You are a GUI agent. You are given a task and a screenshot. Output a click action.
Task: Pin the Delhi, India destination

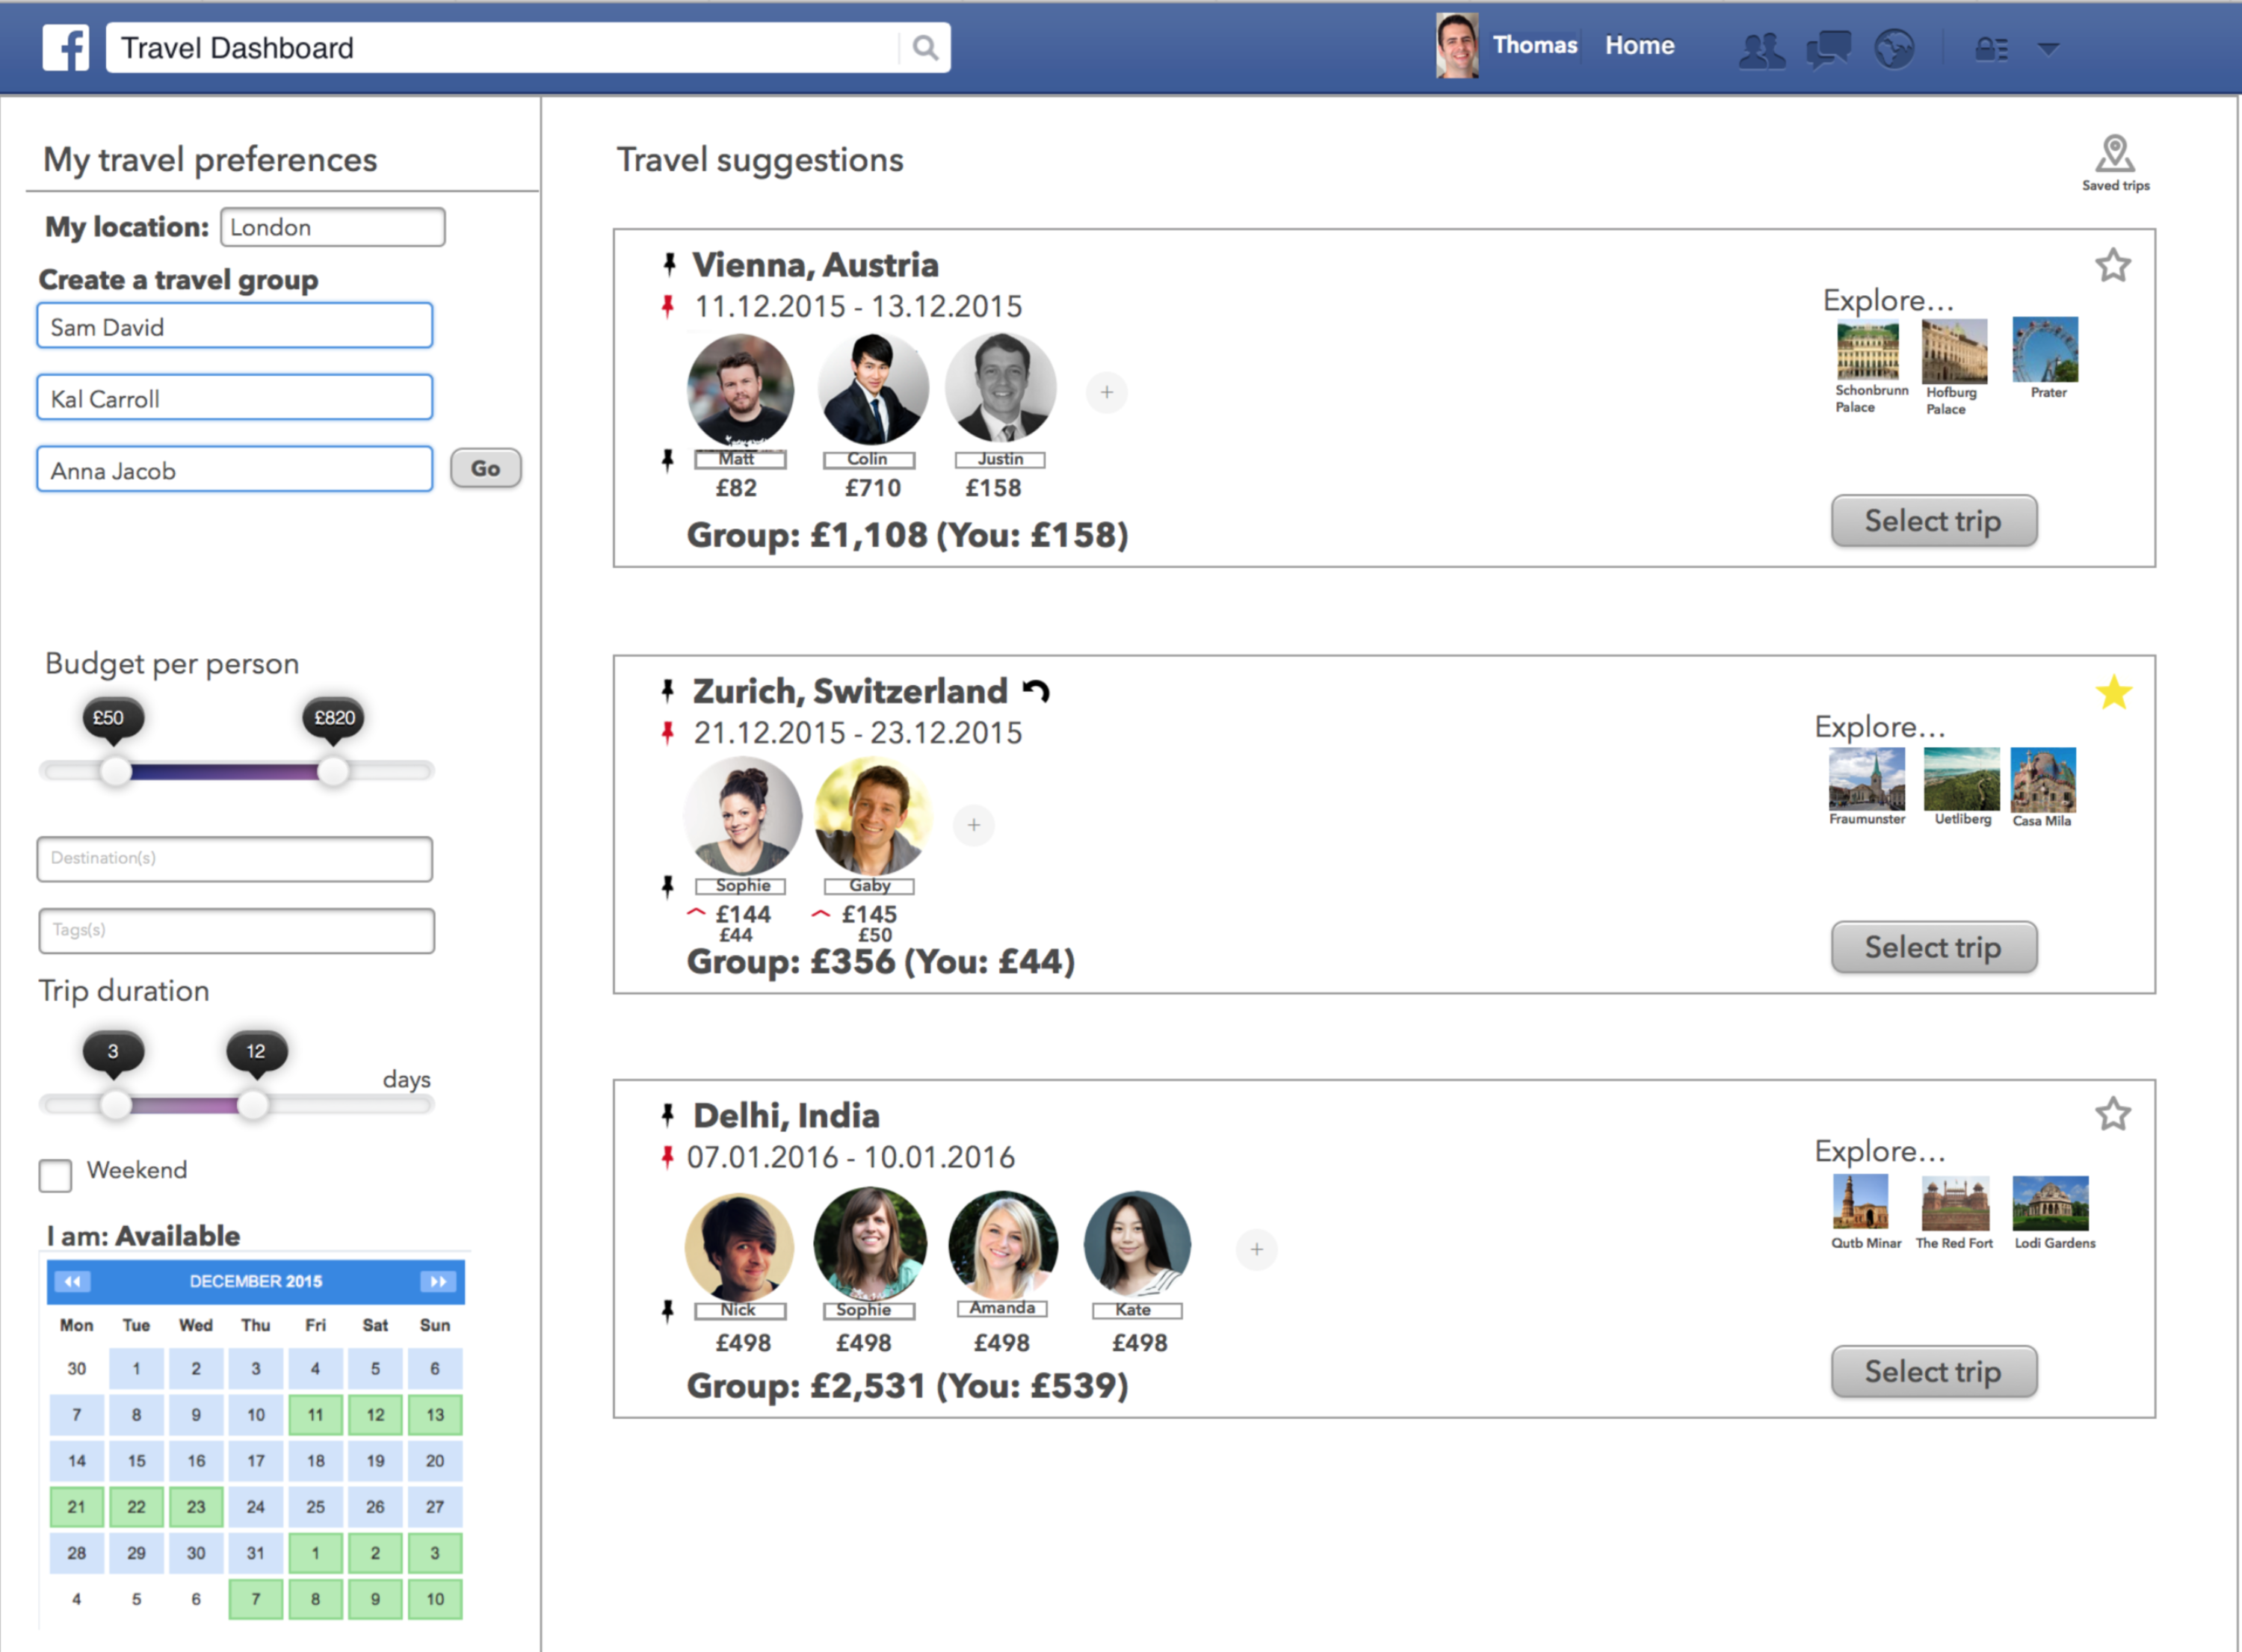pos(668,1114)
